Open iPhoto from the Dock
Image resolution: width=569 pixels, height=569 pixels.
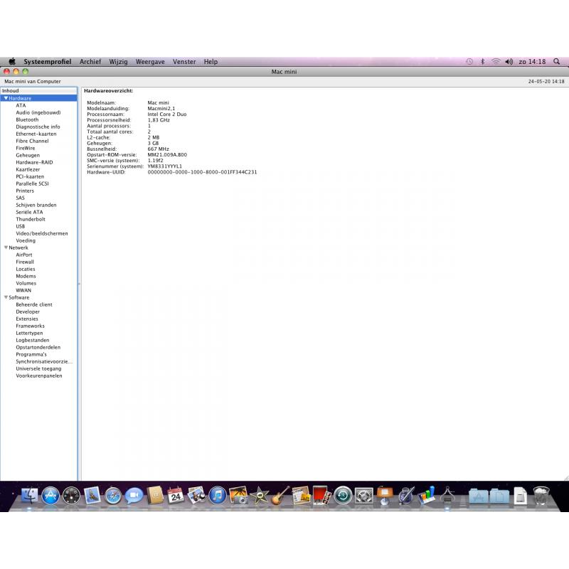[238, 496]
